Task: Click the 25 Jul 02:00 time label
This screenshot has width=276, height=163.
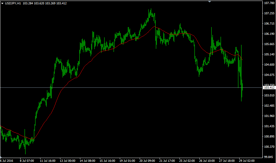Action: pyautogui.click(x=187, y=161)
